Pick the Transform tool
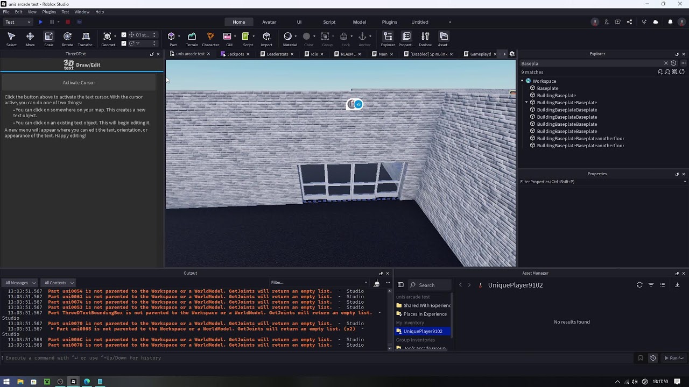Screen dimensions: 689x387 point(86,39)
